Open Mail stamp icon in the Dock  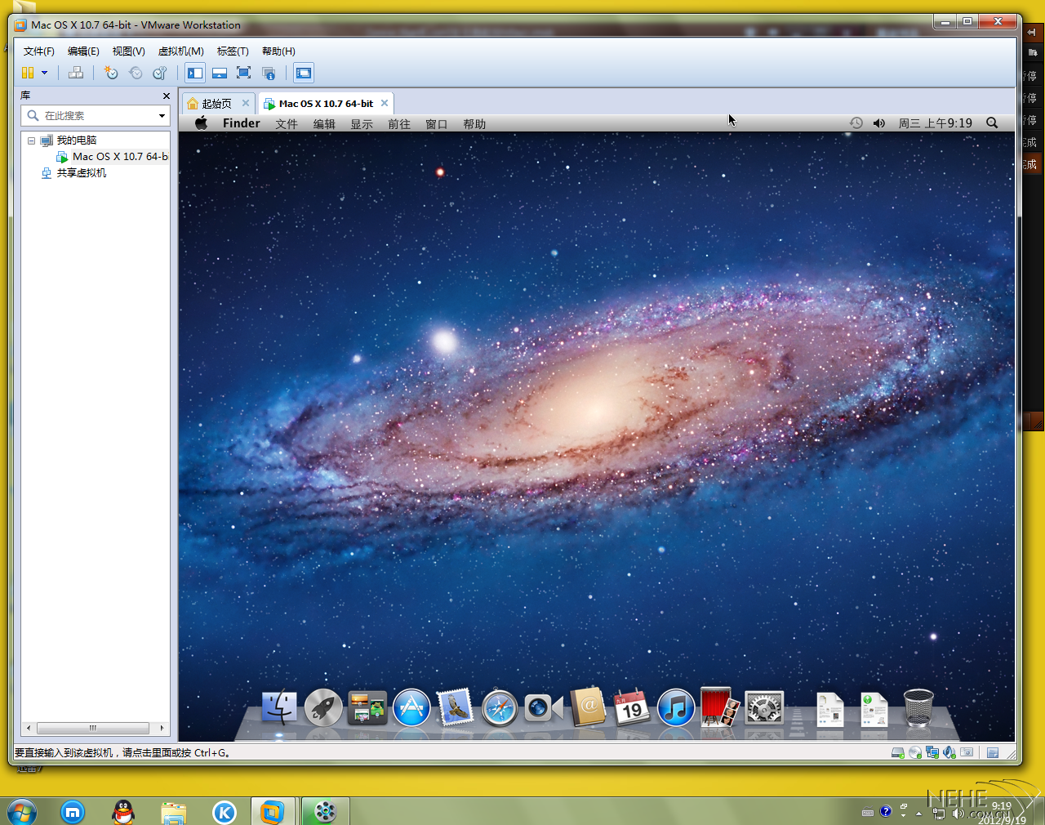(456, 707)
